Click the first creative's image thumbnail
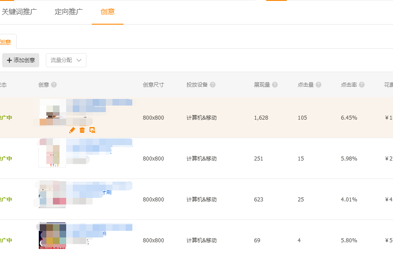The image size is (393, 259). [52, 112]
